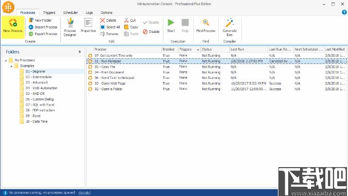
Task: Delete the selected process
Action: click(x=108, y=20)
